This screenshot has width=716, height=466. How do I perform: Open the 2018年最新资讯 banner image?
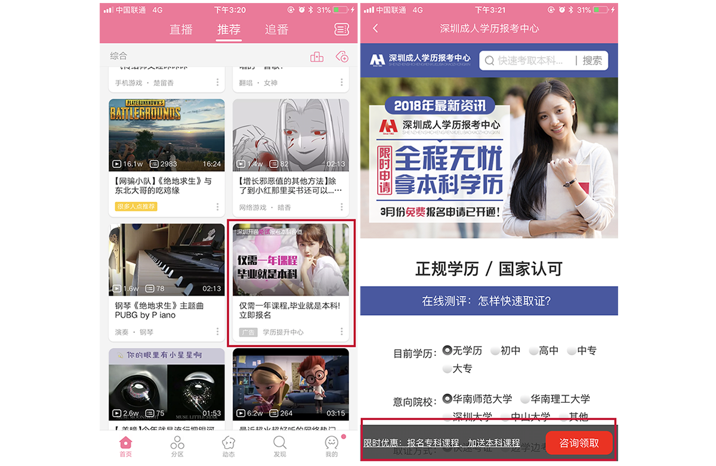pyautogui.click(x=489, y=157)
